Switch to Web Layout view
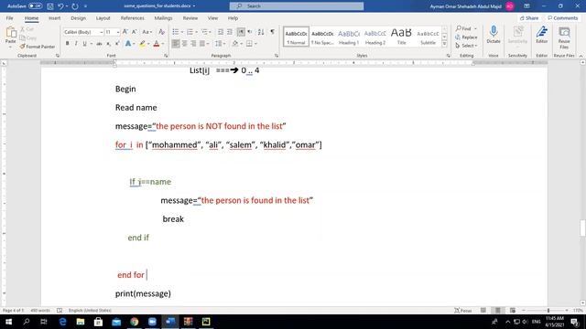Image resolution: width=586 pixels, height=329 pixels. click(513, 311)
